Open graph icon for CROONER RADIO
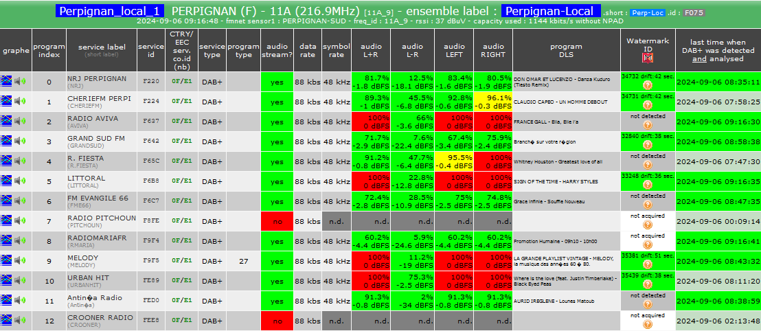The width and height of the screenshot is (761, 331). pyautogui.click(x=7, y=320)
